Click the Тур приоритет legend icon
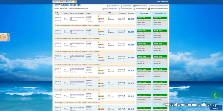The image size is (223, 111). tap(122, 6)
